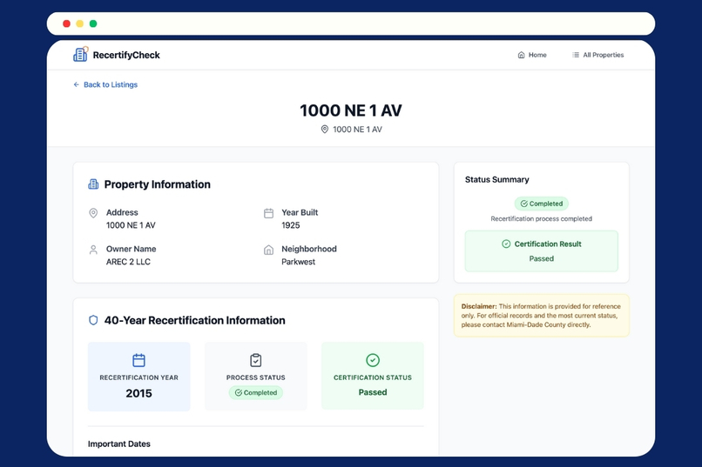Open the RecertifyCheck brand name
Viewport: 702px width, 467px height.
point(126,55)
